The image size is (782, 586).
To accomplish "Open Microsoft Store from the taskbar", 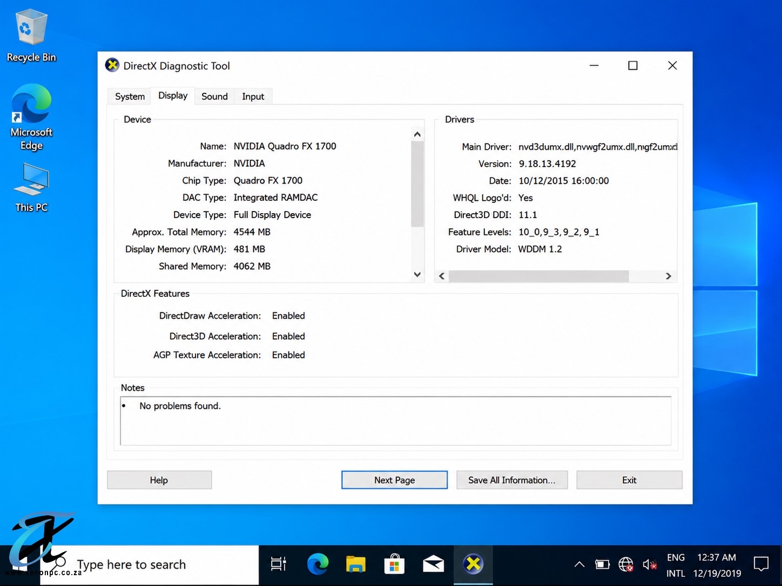I will tap(394, 564).
